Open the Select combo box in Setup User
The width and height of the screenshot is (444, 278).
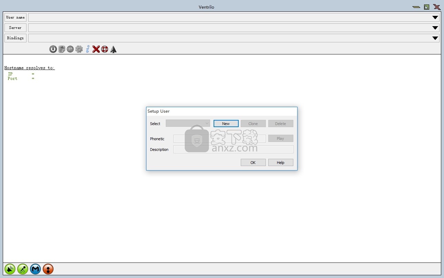188,123
